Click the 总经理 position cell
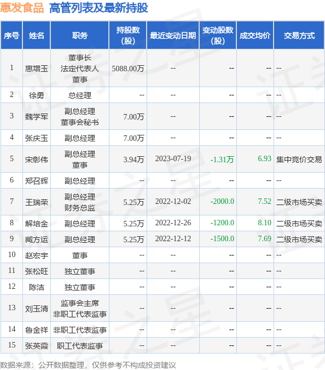Viewport: 325px width, 370px height. (80, 95)
